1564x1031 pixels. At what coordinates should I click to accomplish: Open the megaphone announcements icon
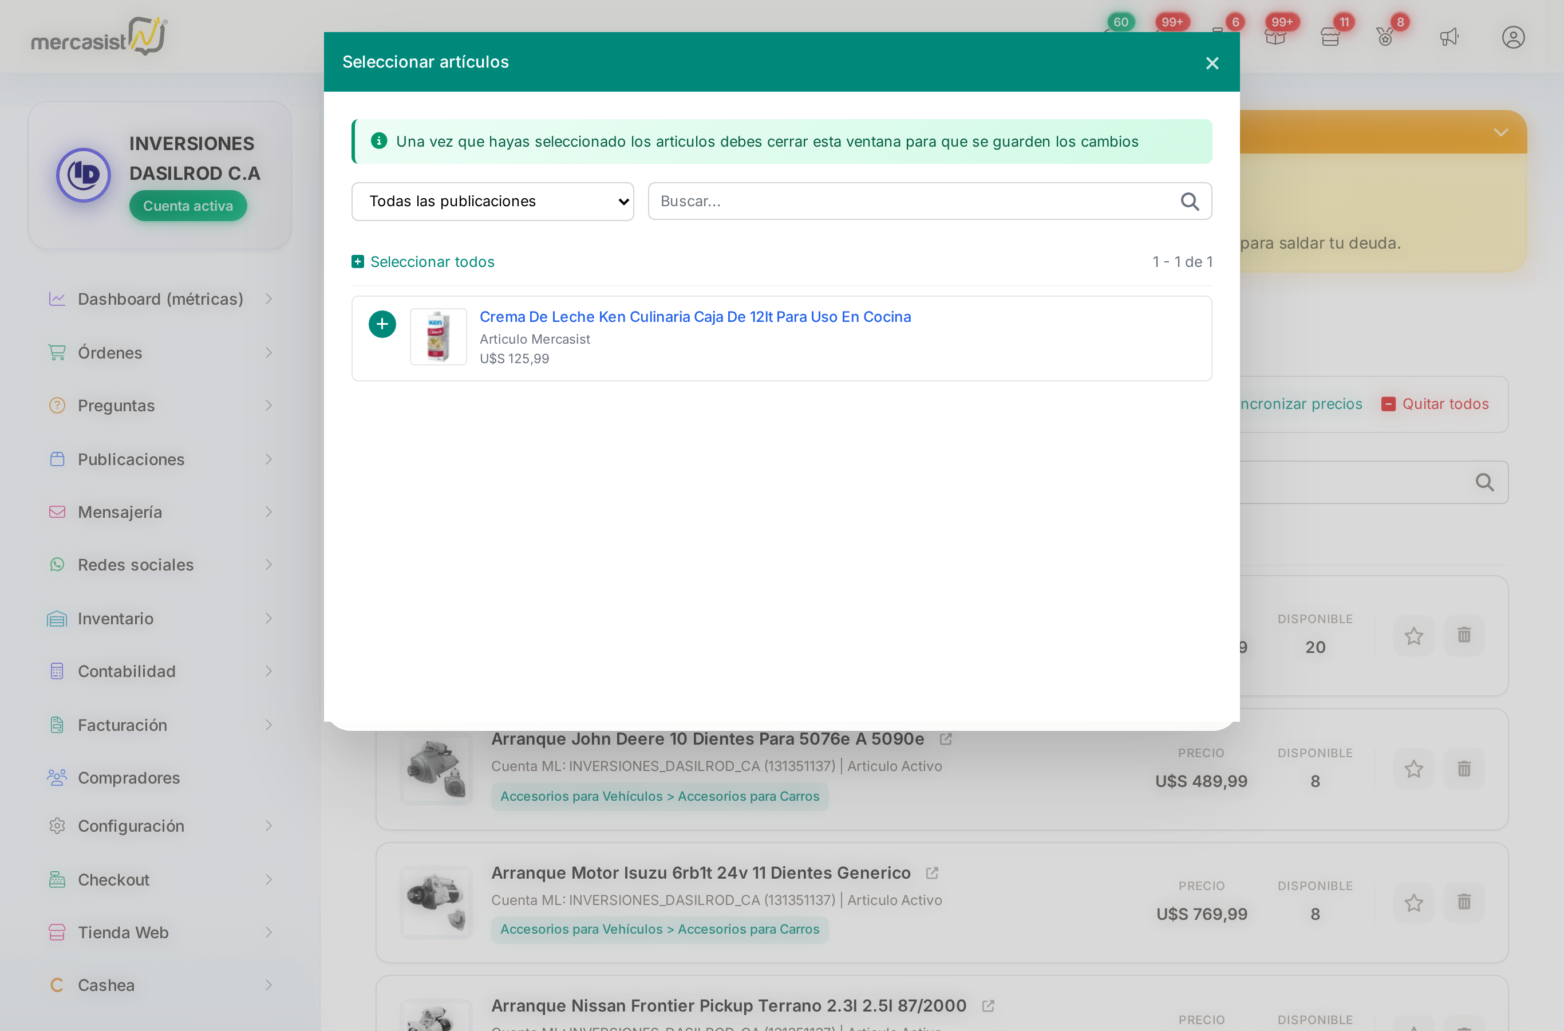click(1449, 37)
